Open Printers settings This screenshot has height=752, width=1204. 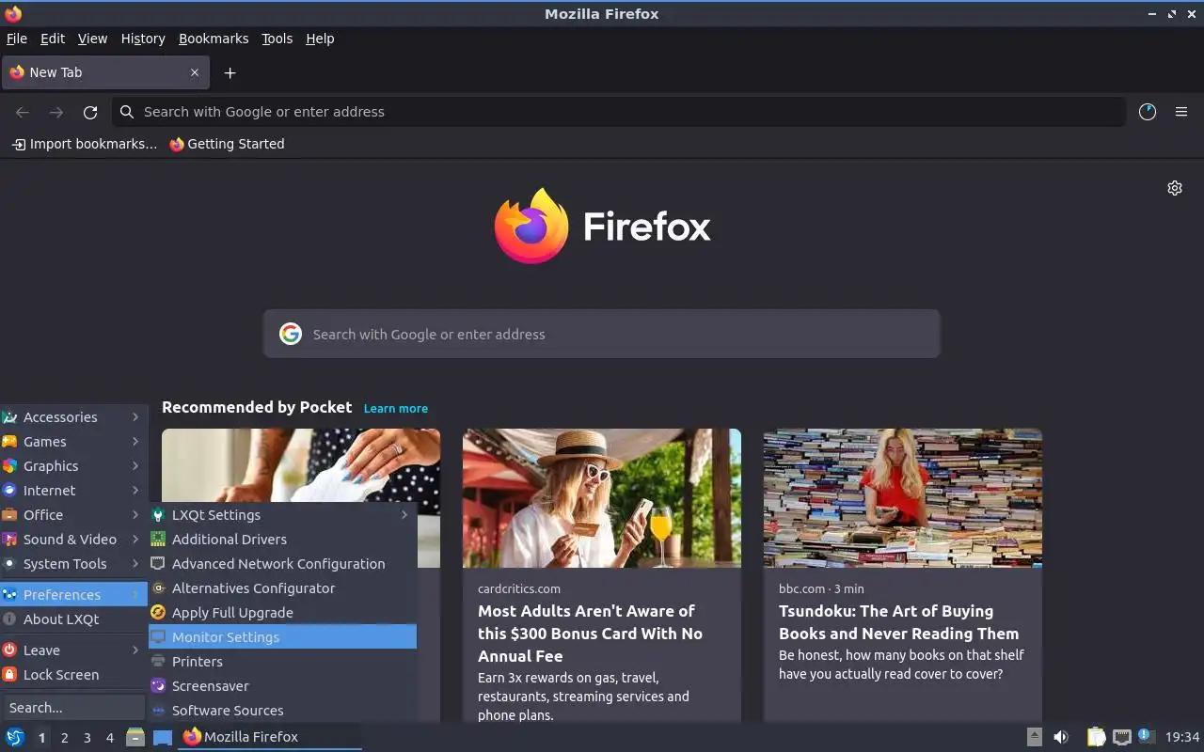(x=282, y=662)
